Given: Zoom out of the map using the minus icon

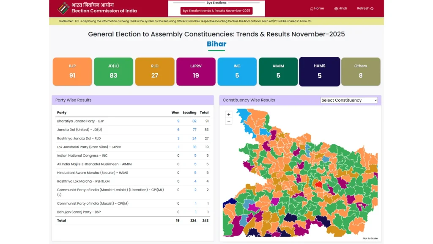Looking at the screenshot, I should pyautogui.click(x=228, y=121).
